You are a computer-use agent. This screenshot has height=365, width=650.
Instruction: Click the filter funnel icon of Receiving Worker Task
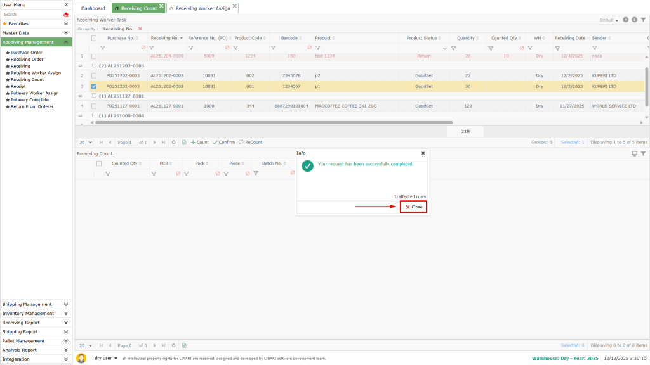click(x=643, y=20)
